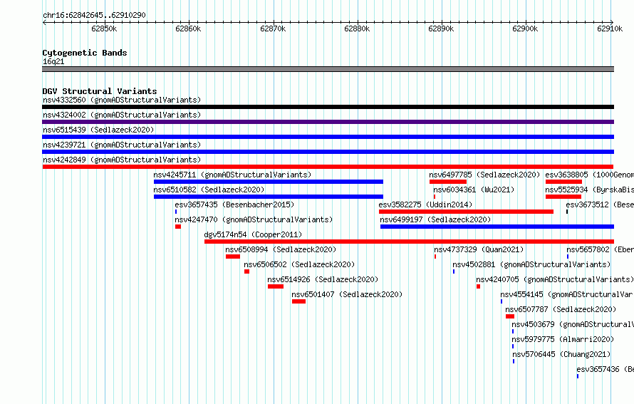Click the blue bar under nsv4239721
Viewport: 634px width, 404px height.
pos(328,152)
